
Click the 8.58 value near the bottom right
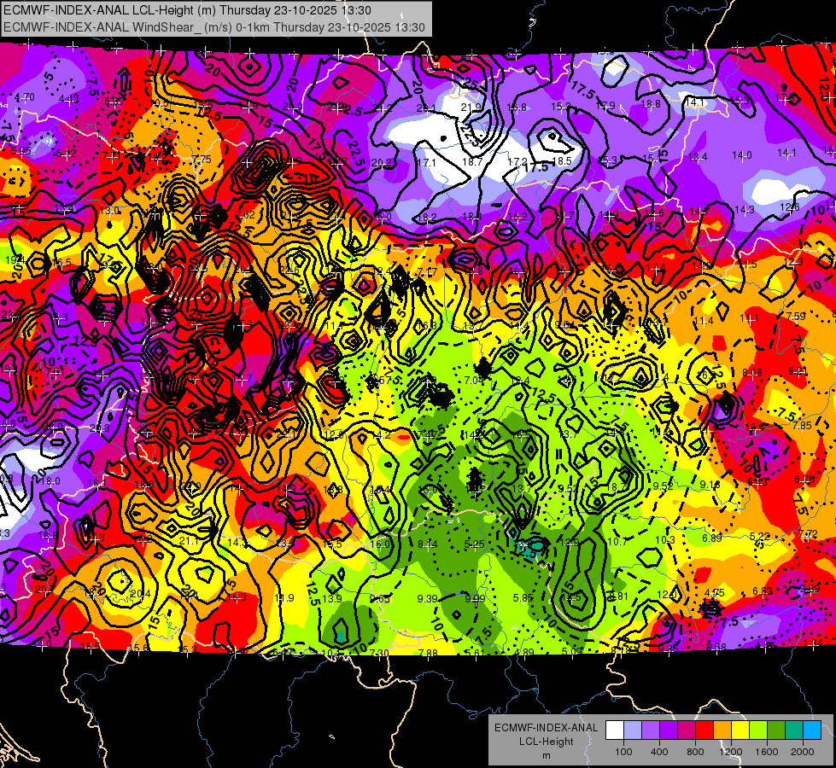(x=716, y=647)
